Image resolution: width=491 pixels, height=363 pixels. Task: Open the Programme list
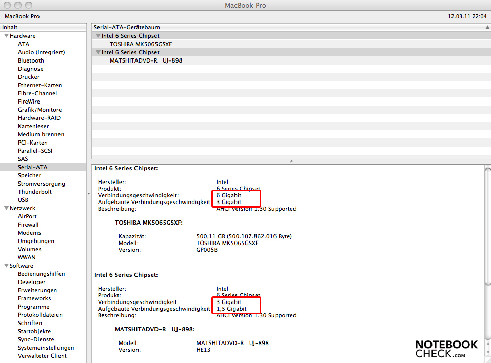tap(33, 307)
